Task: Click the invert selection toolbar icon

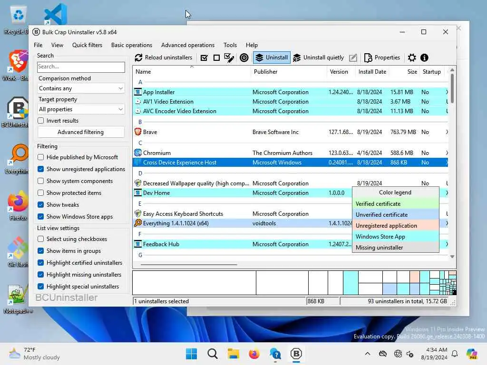Action: [x=229, y=58]
